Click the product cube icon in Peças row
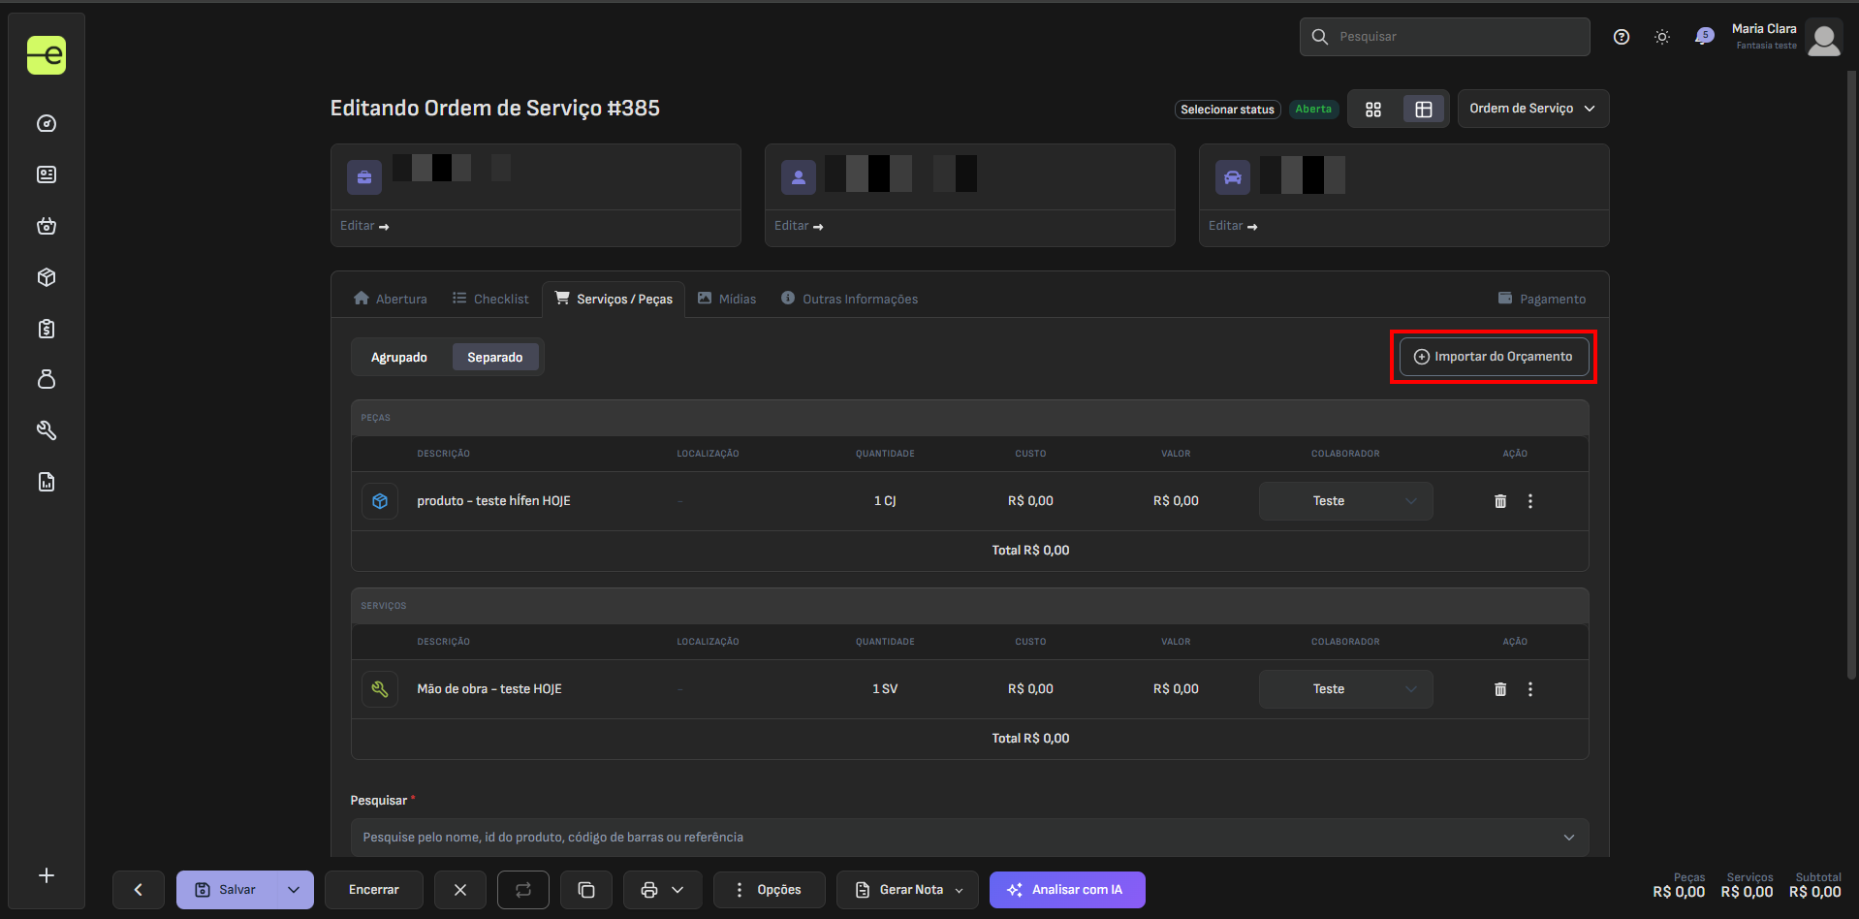The width and height of the screenshot is (1859, 919). [380, 501]
